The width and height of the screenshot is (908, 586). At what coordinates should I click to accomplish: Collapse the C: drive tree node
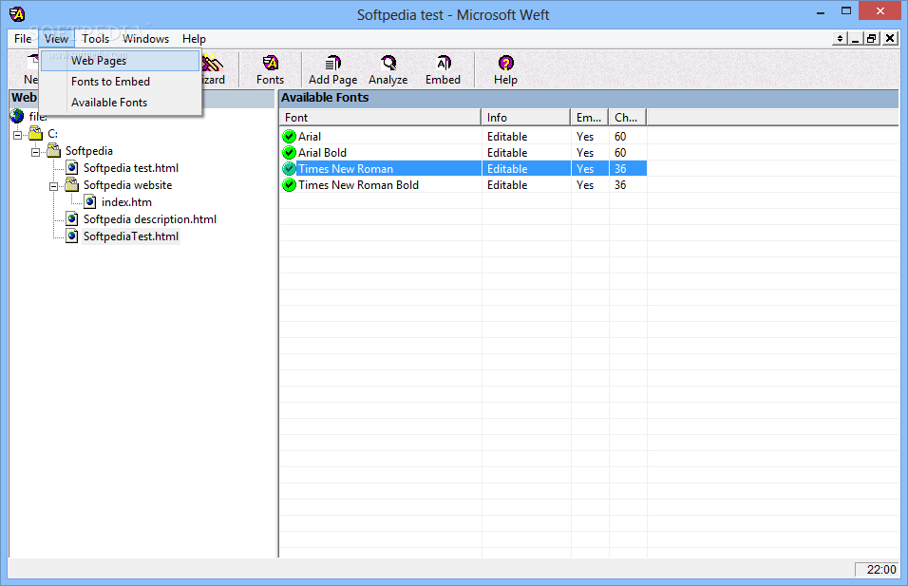click(x=18, y=135)
